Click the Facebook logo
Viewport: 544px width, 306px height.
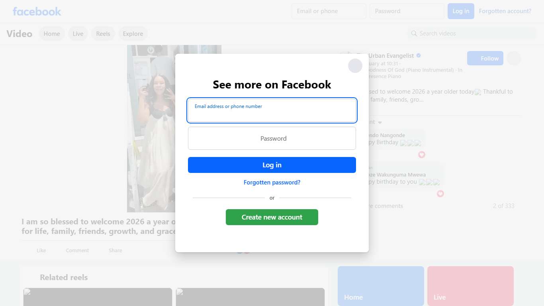37,11
